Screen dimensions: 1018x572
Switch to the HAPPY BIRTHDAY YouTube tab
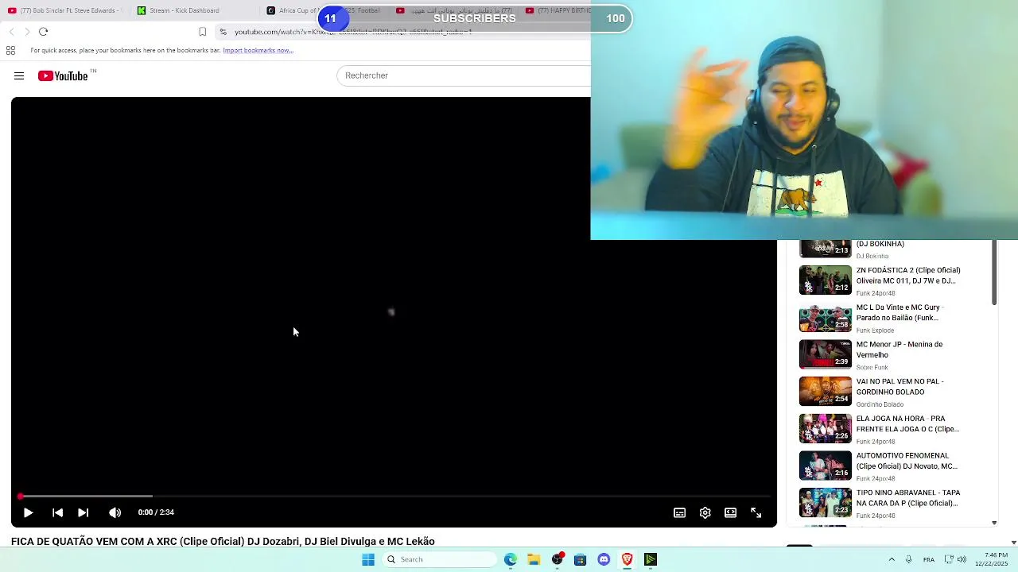coord(557,10)
